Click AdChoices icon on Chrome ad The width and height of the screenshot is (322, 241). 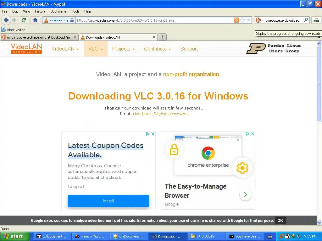coord(247,134)
